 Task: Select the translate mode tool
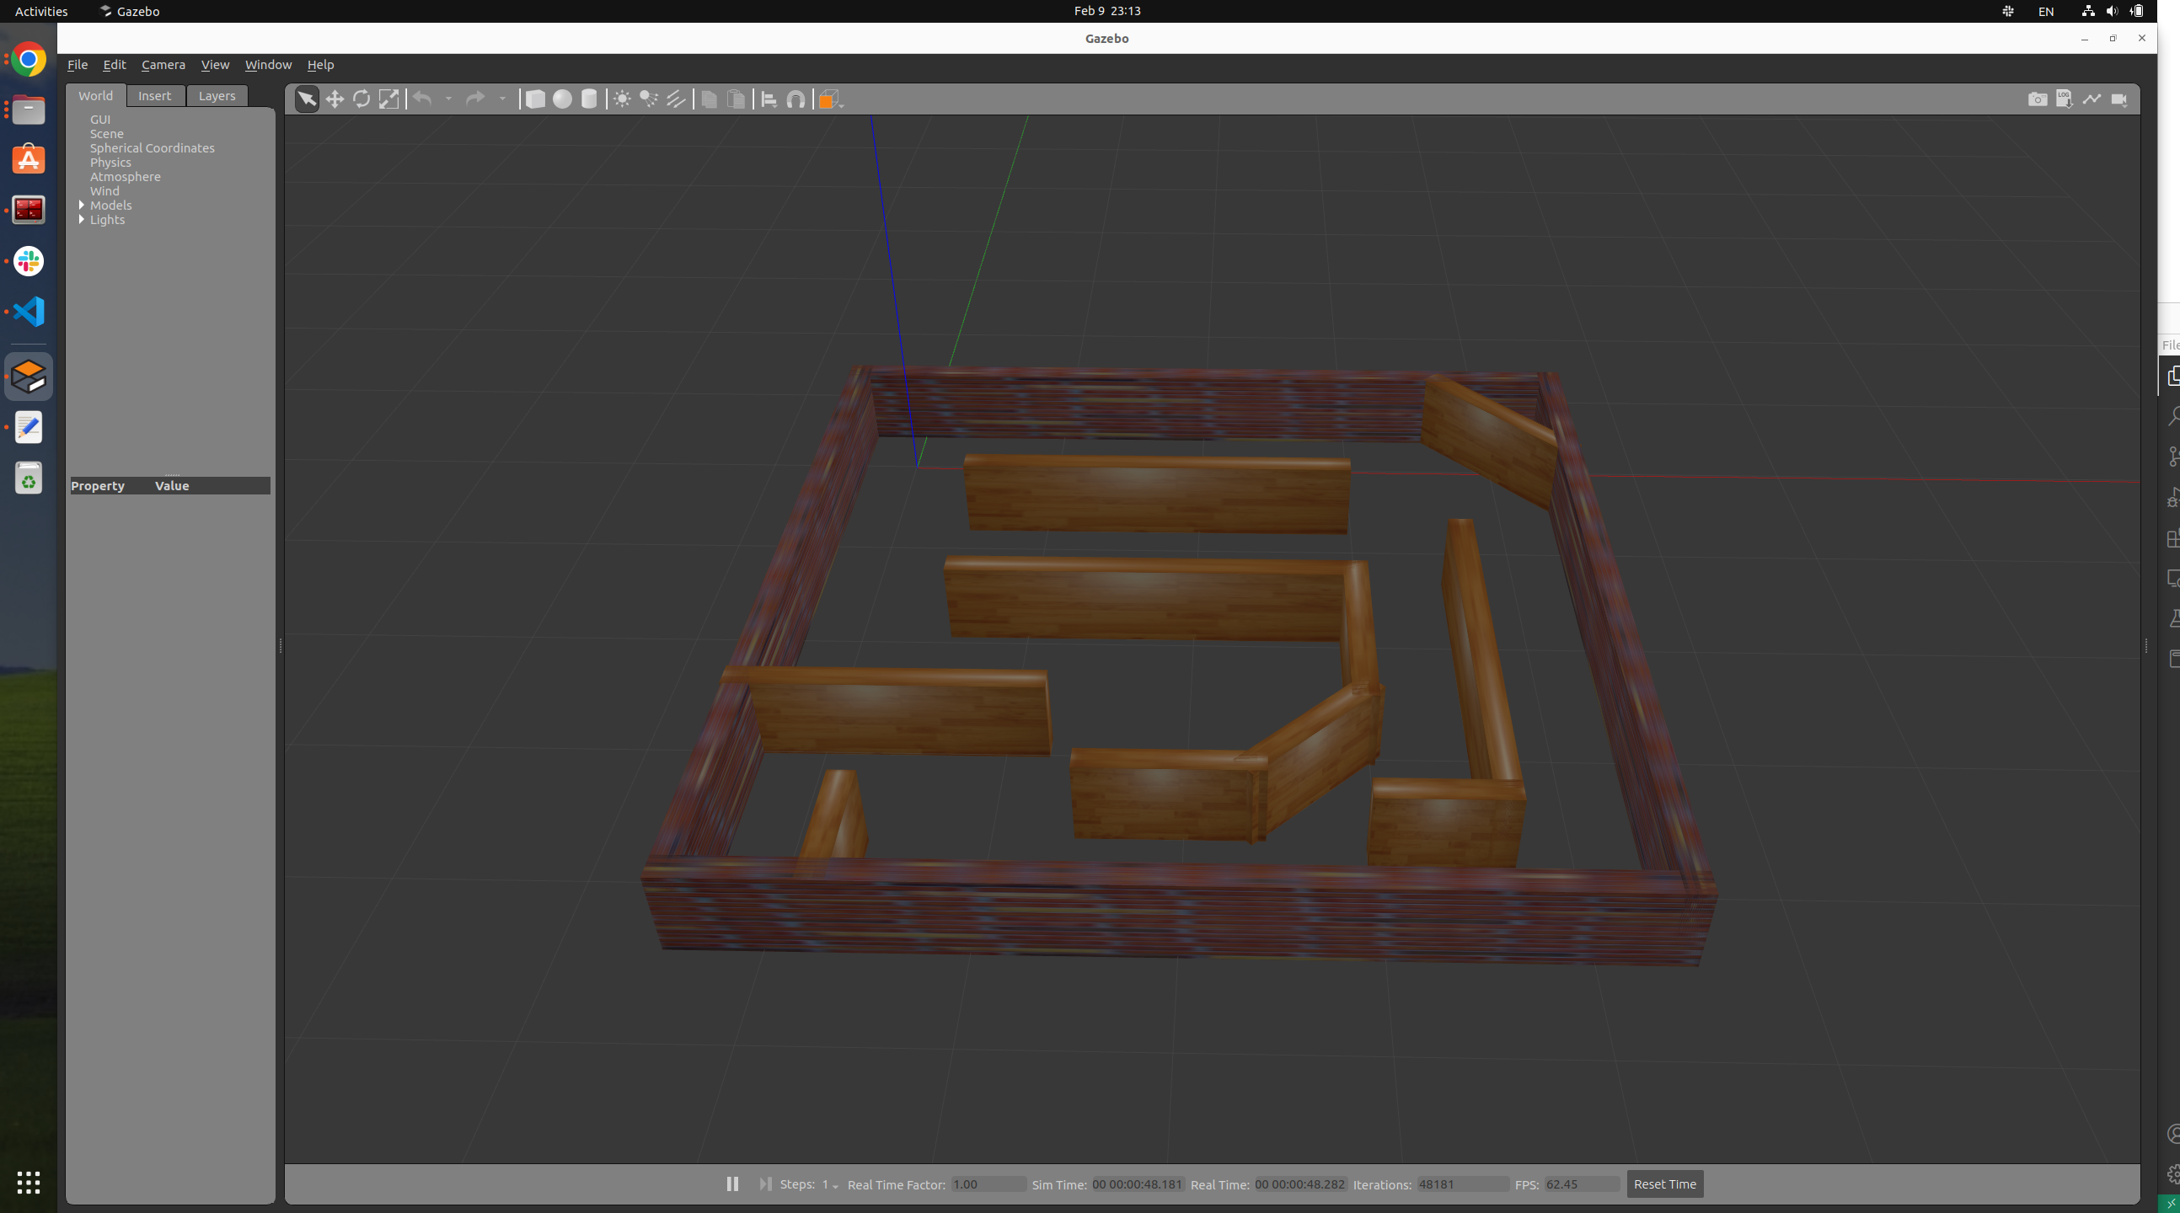(335, 99)
